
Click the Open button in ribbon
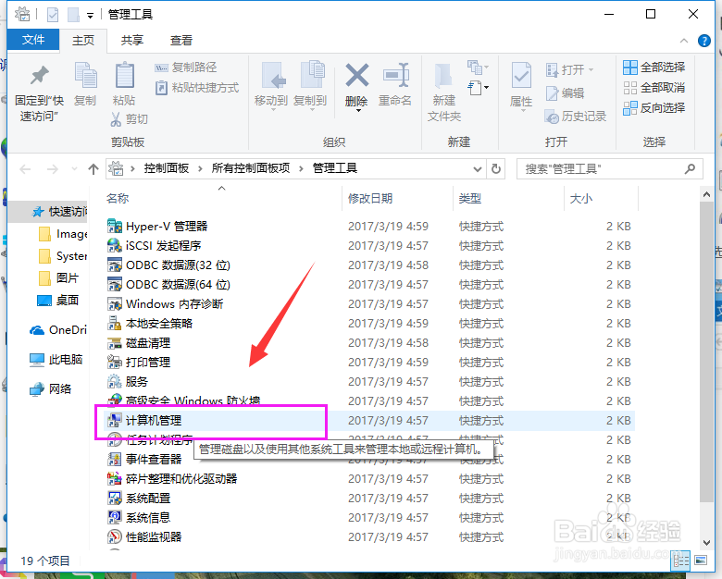pyautogui.click(x=570, y=70)
